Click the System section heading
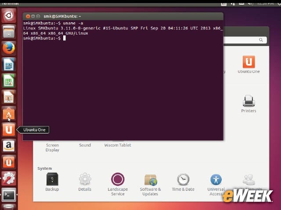Viewport: 281px width, 210px height. click(45, 168)
